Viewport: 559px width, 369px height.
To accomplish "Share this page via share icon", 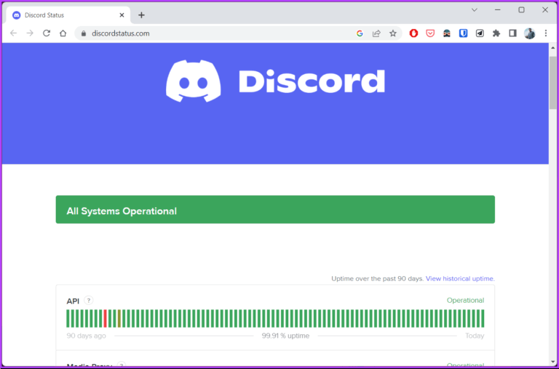I will tap(376, 33).
